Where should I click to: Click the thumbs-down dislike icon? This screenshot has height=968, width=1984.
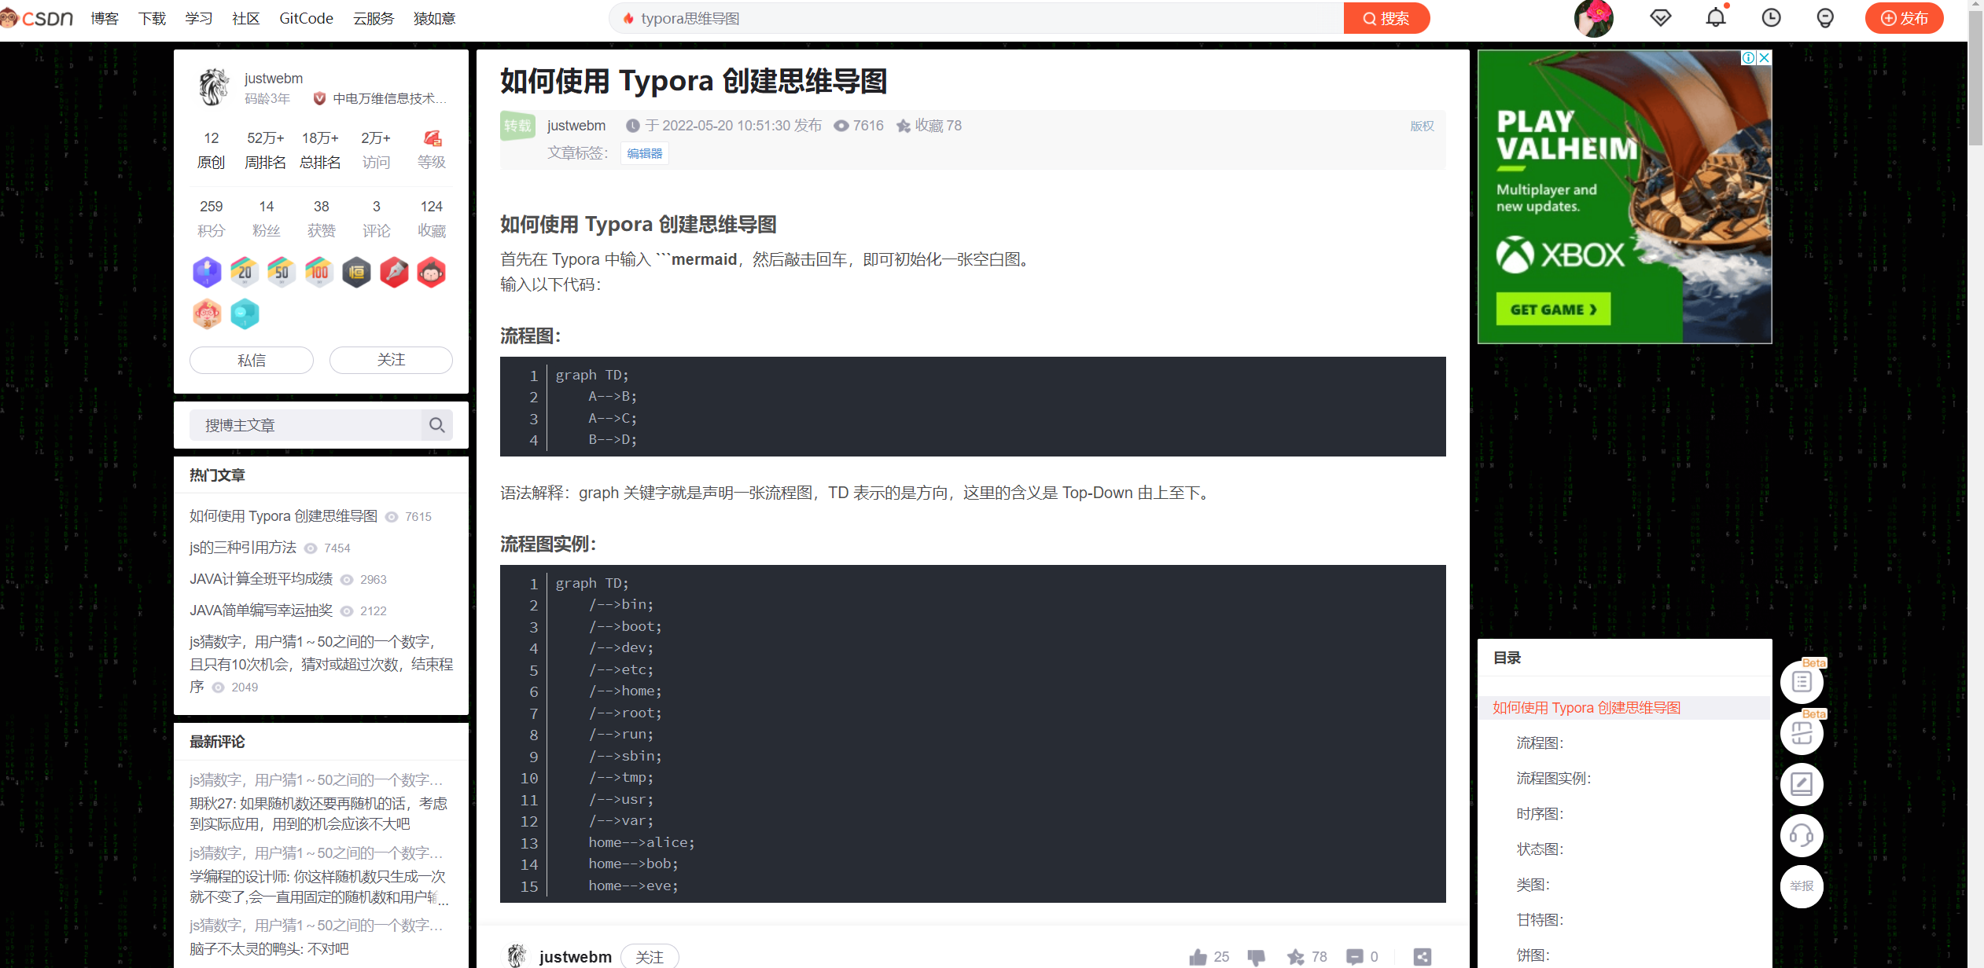tap(1256, 956)
